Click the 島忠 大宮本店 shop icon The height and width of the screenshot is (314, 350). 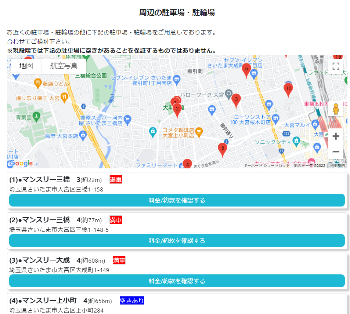(83, 136)
